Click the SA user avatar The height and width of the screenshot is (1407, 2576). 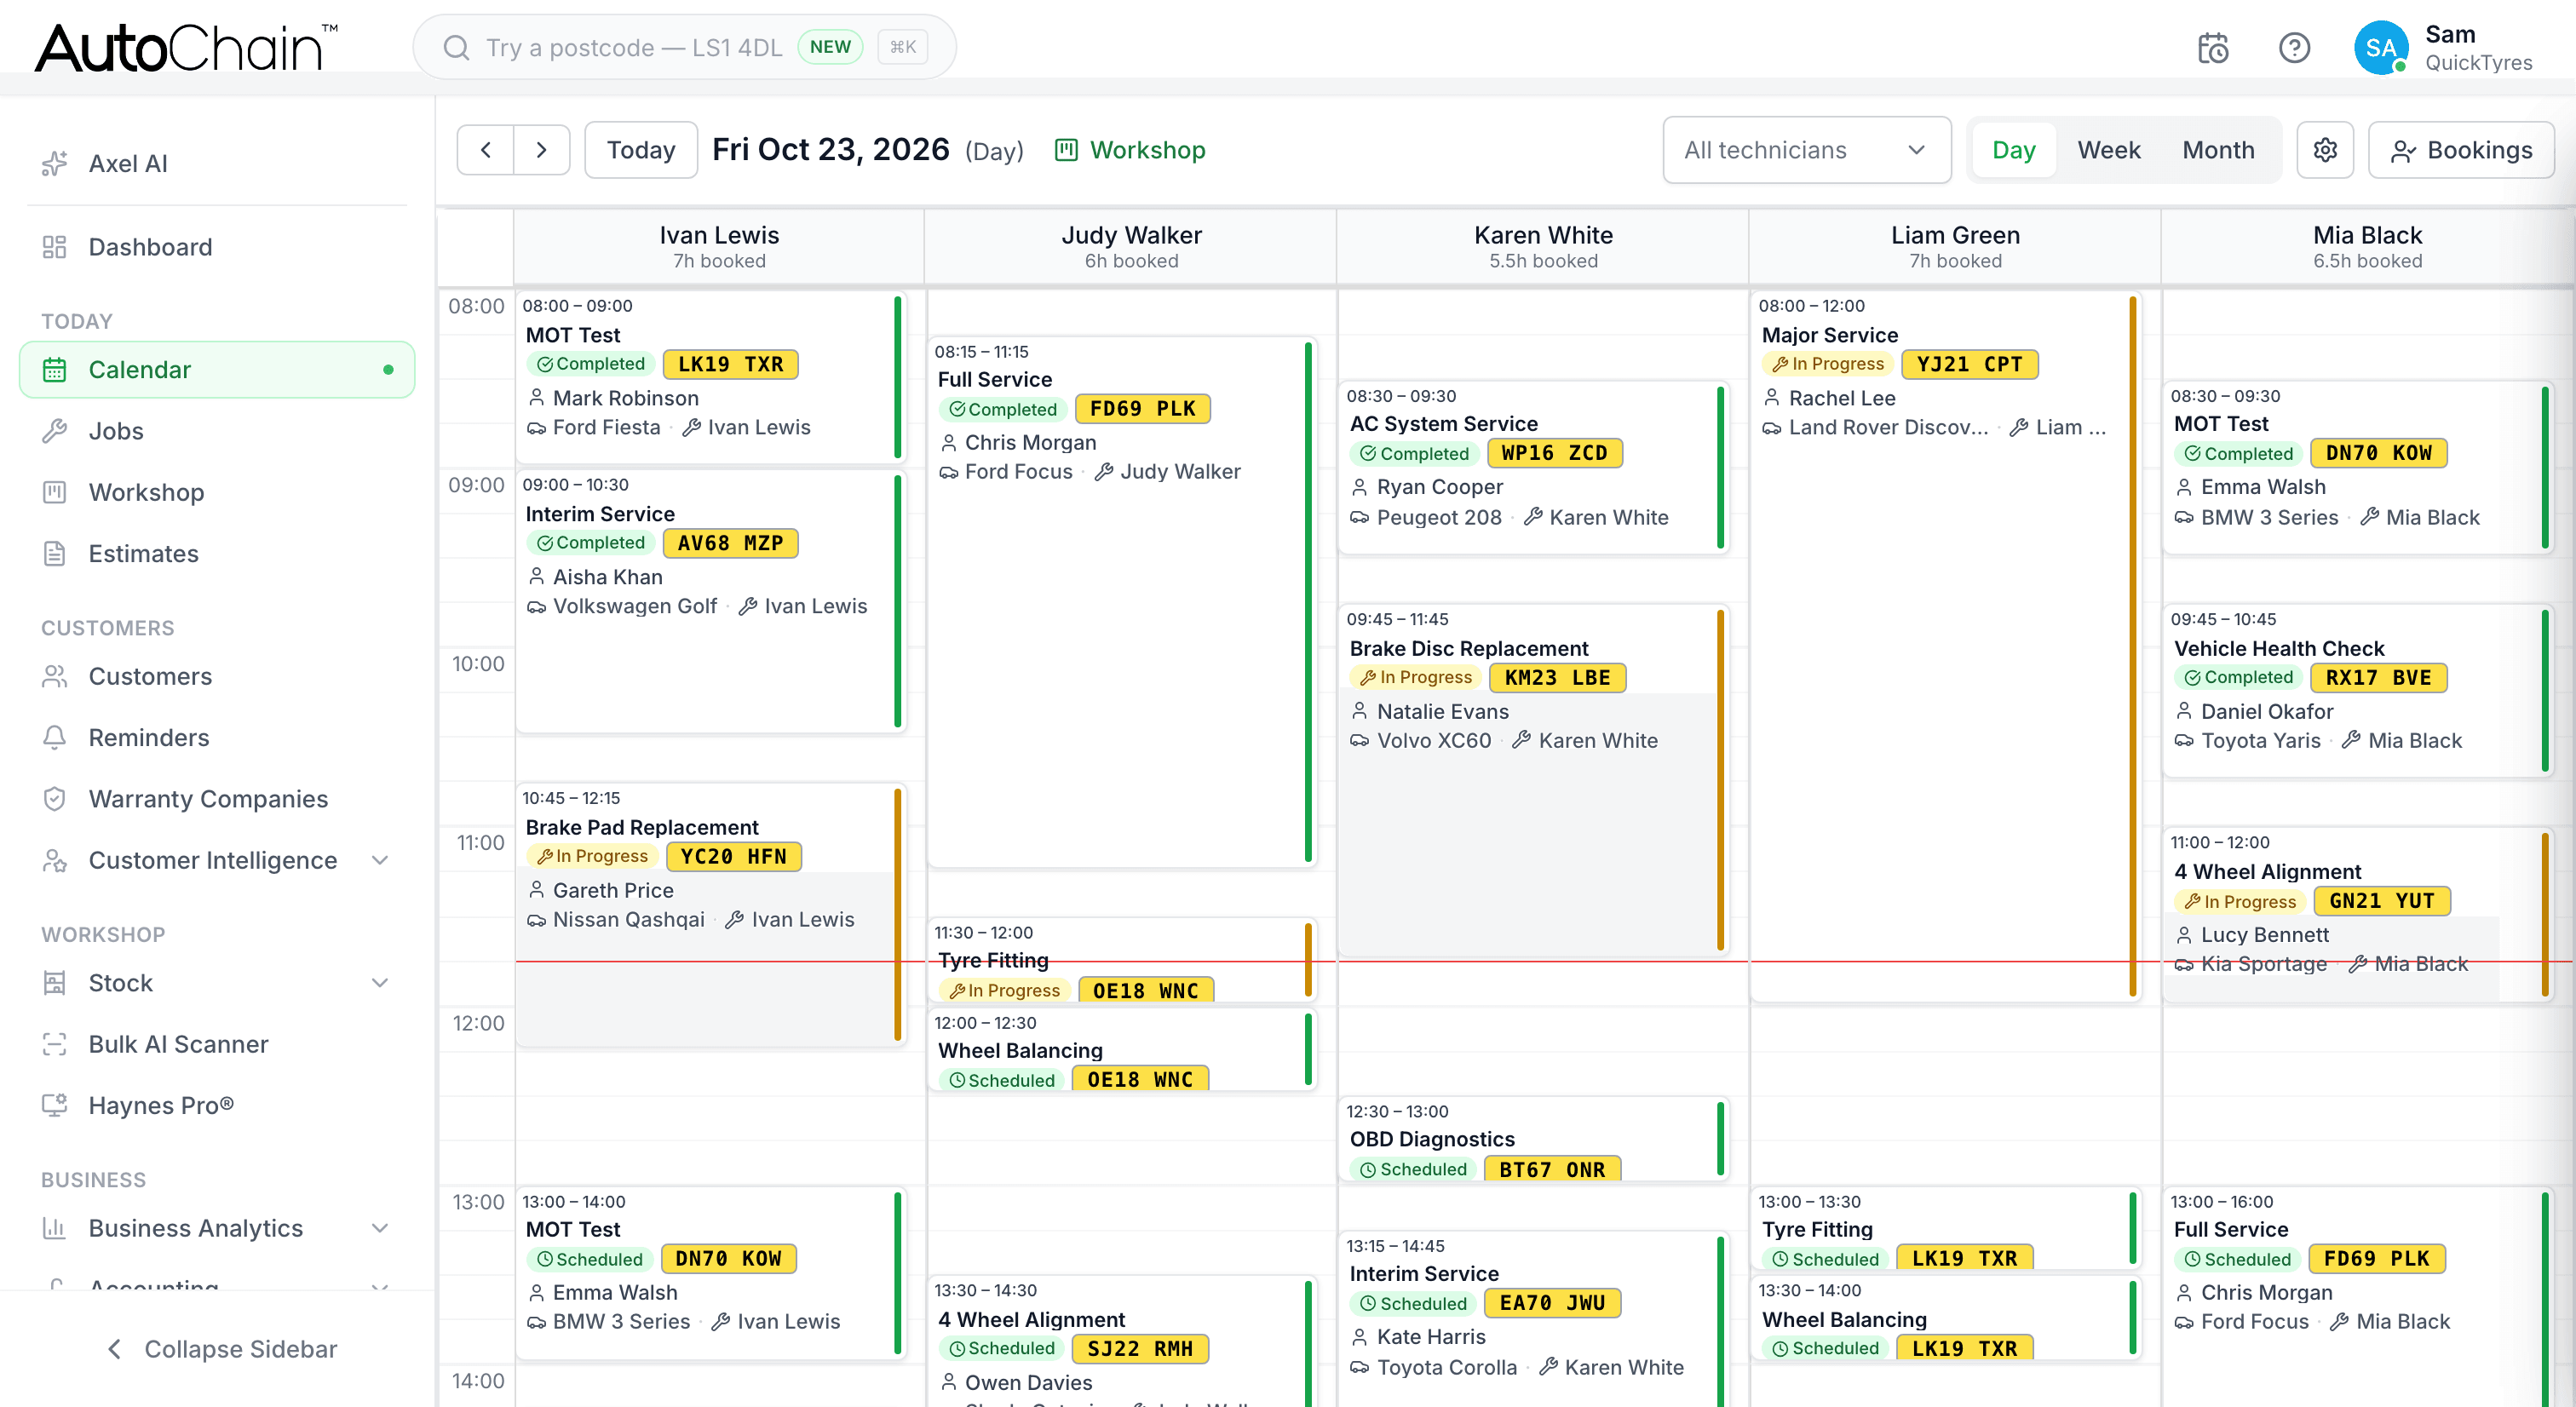coord(2380,48)
